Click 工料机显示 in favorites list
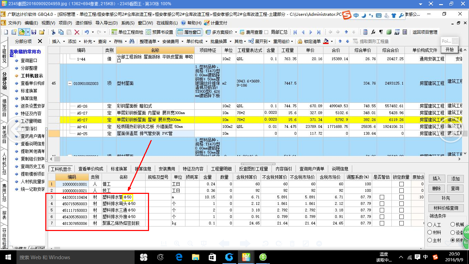 click(x=32, y=76)
